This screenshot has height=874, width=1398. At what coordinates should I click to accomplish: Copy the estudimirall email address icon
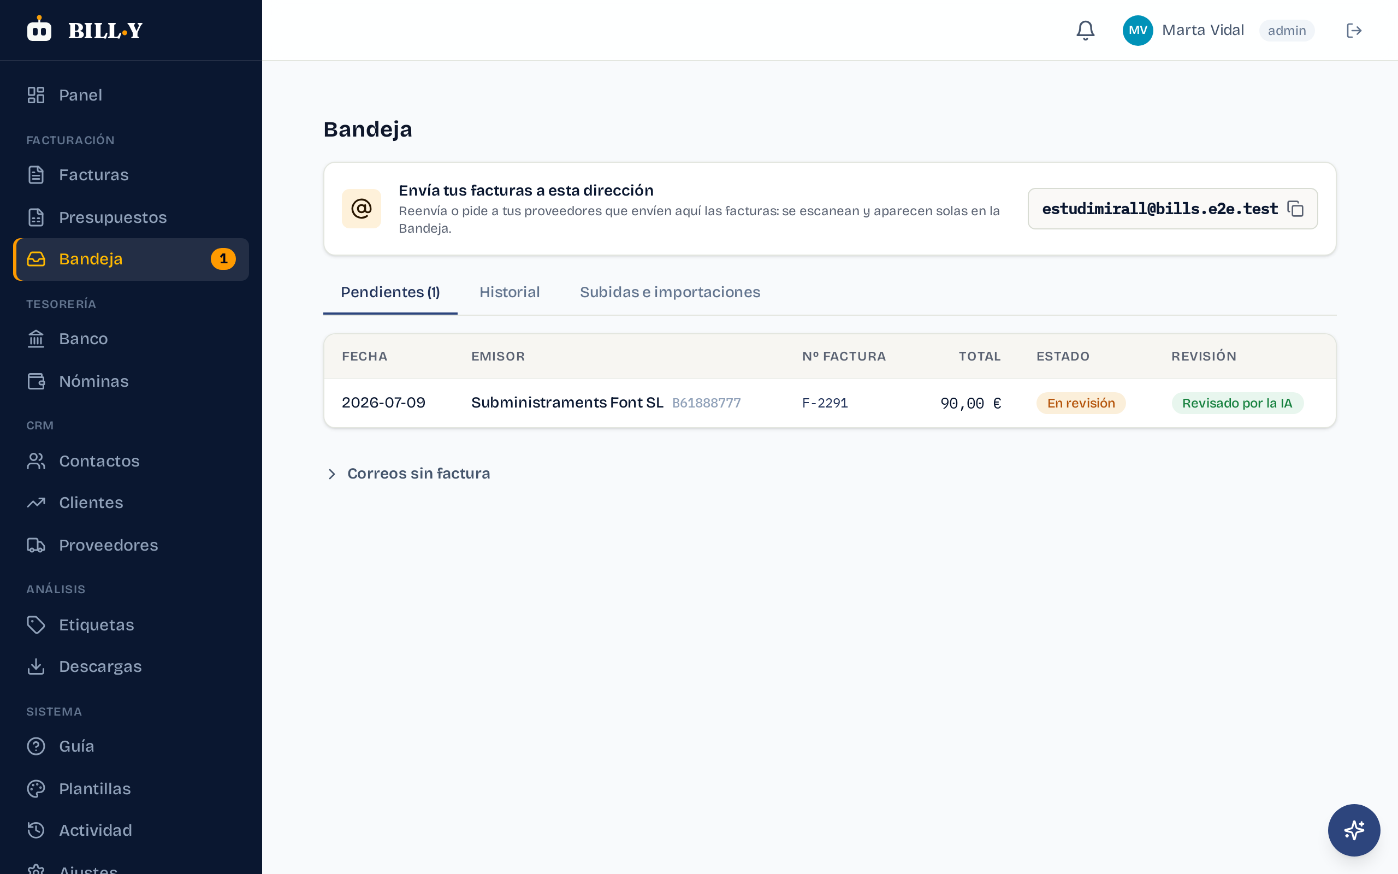(1296, 209)
